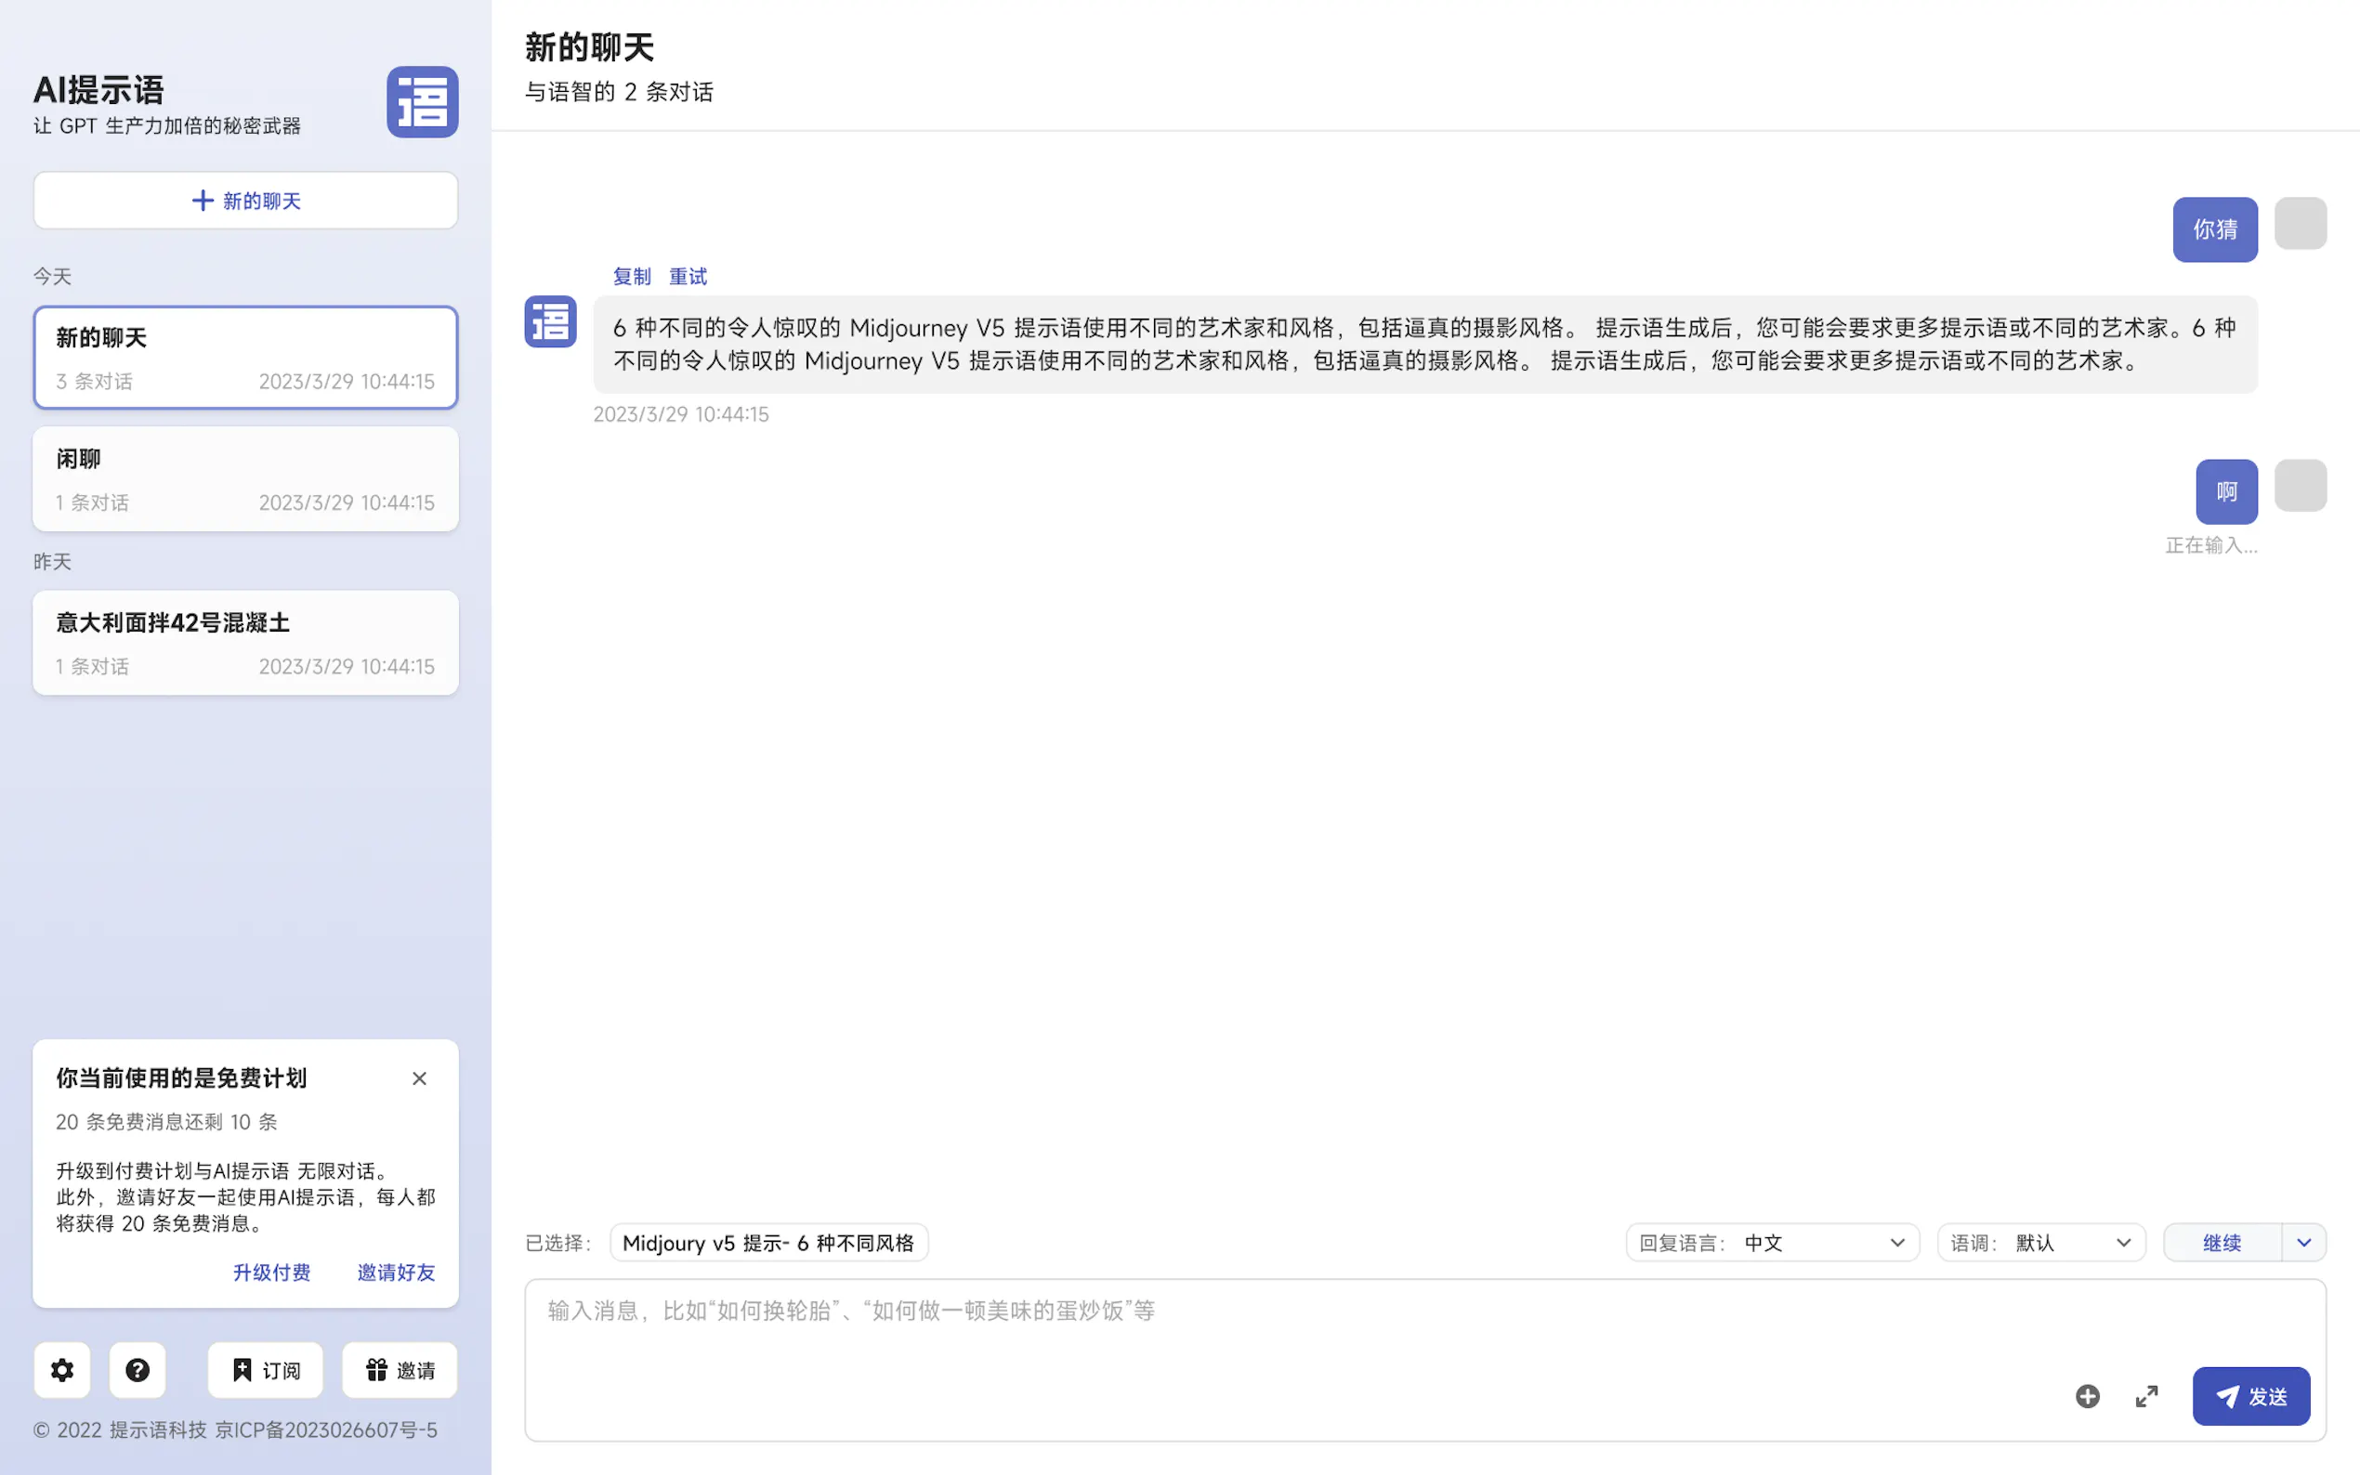
Task: Open 订阅 with the bookmark icon button
Action: pyautogui.click(x=266, y=1370)
